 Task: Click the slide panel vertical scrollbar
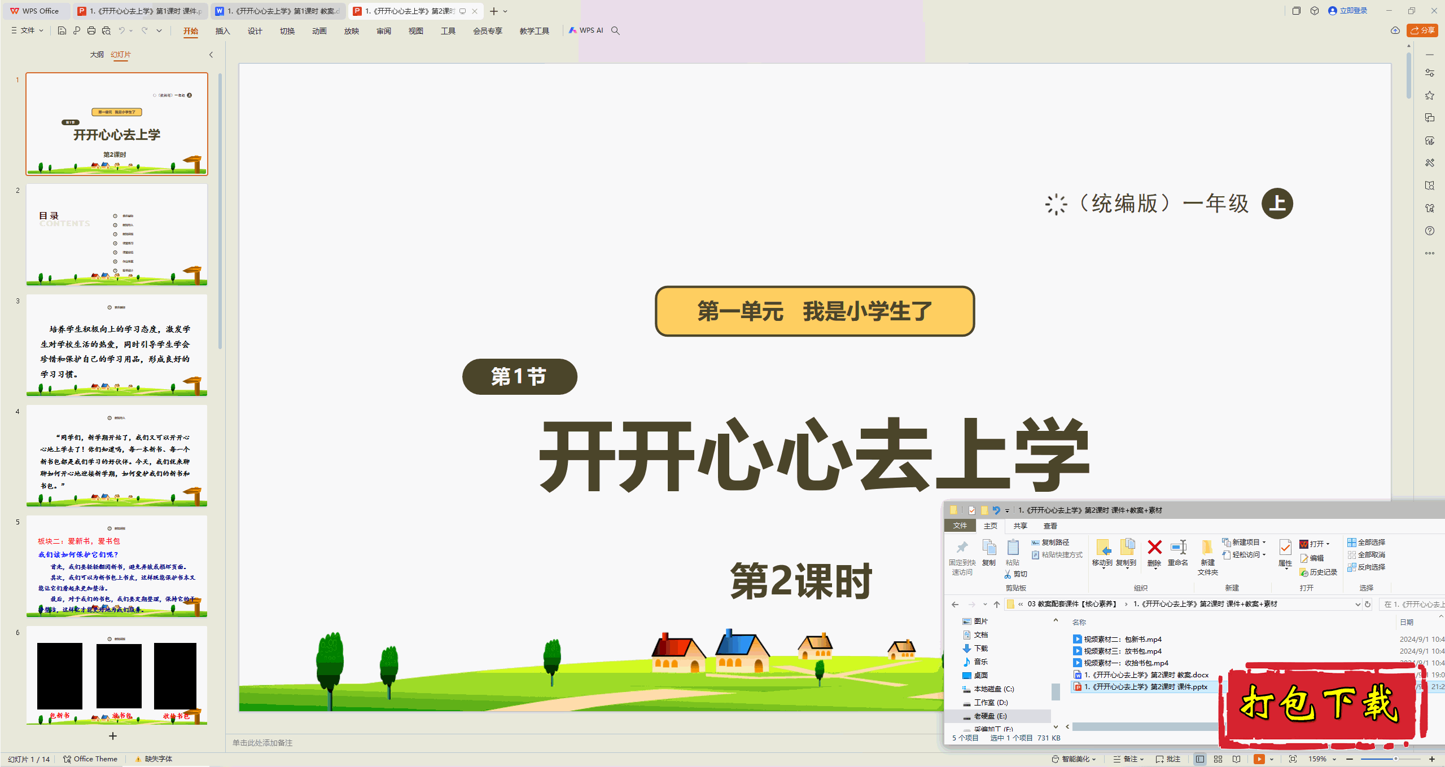click(220, 211)
